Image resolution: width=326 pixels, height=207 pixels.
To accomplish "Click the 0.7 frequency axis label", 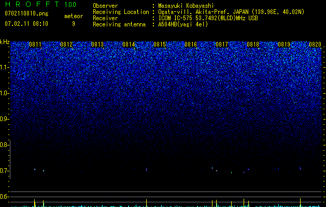I will 4,171.
